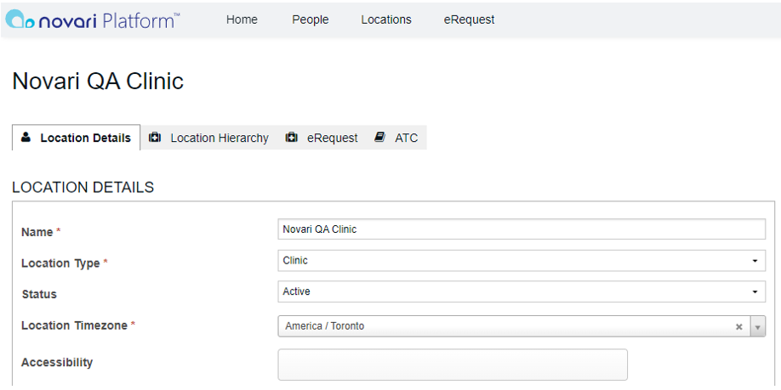
Task: Click the Novari QA Clinic page heading
Action: pyautogui.click(x=98, y=81)
